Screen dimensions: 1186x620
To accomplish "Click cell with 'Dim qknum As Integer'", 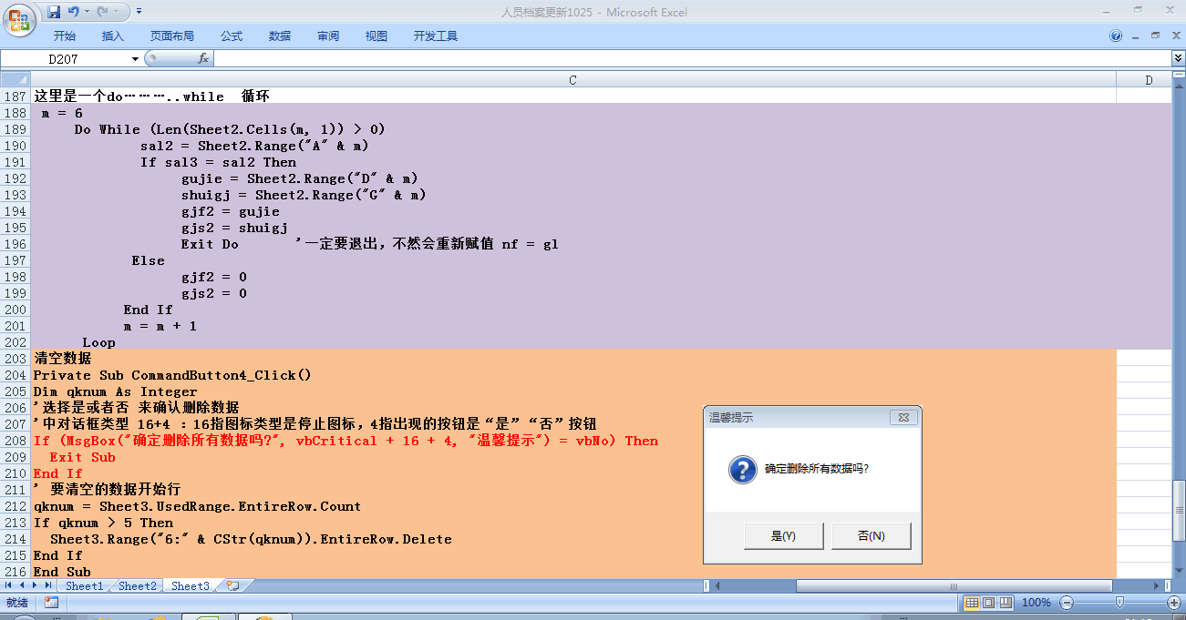I will [x=573, y=391].
